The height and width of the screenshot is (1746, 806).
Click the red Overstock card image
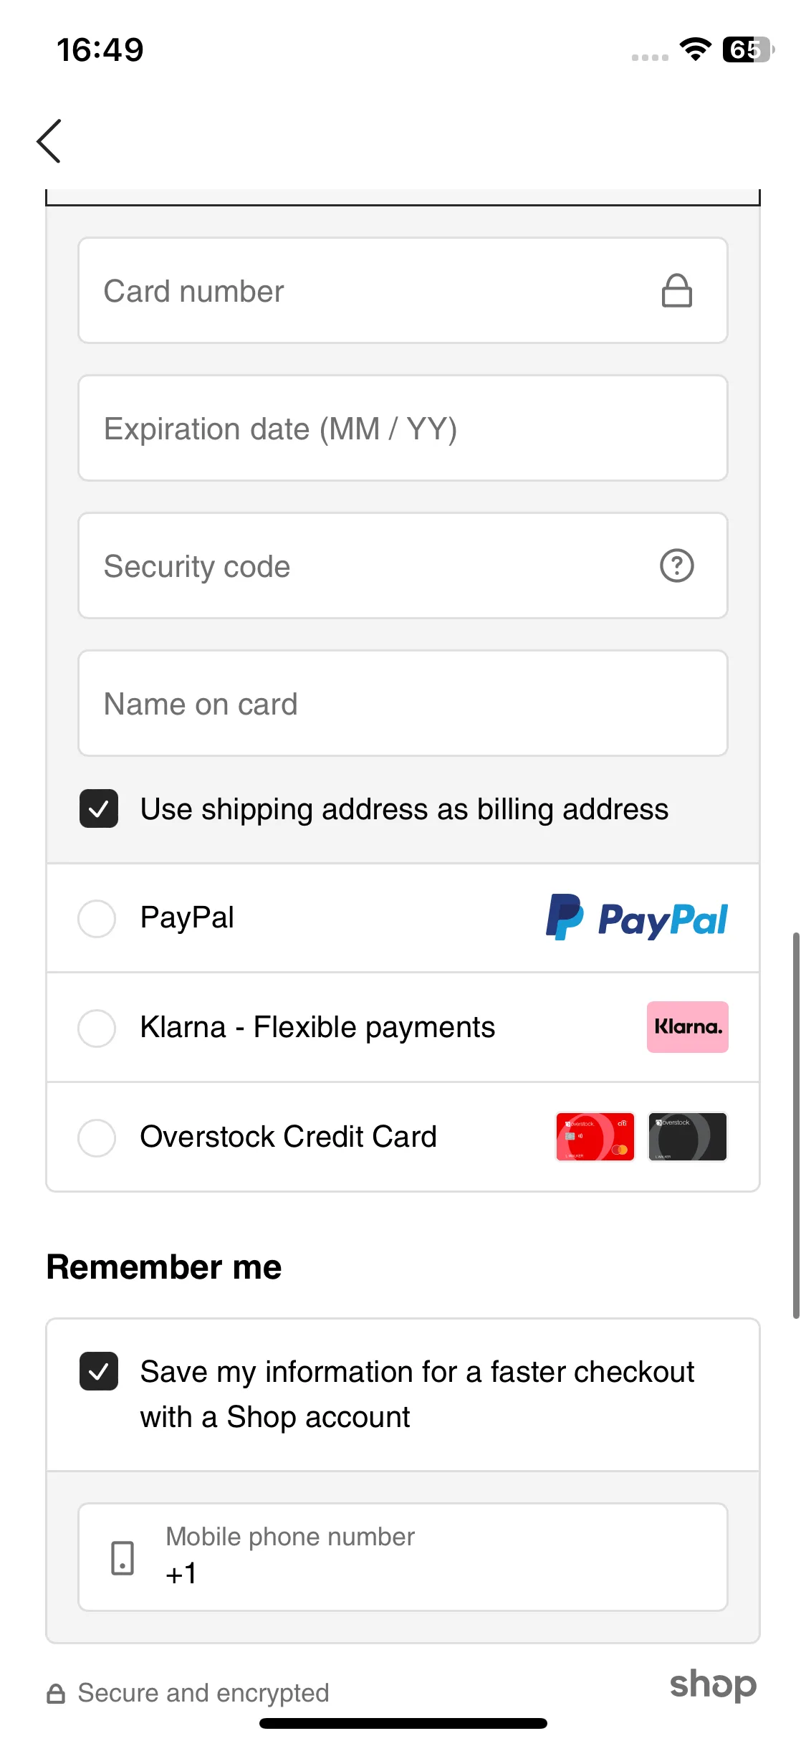point(595,1137)
